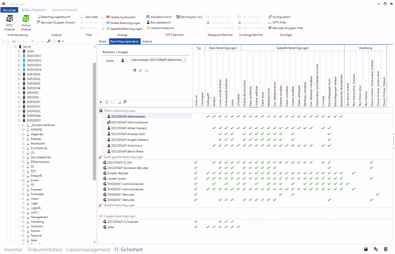Expand the Buchhaltung share node
The height and width of the screenshot is (254, 395).
(x=23, y=148)
